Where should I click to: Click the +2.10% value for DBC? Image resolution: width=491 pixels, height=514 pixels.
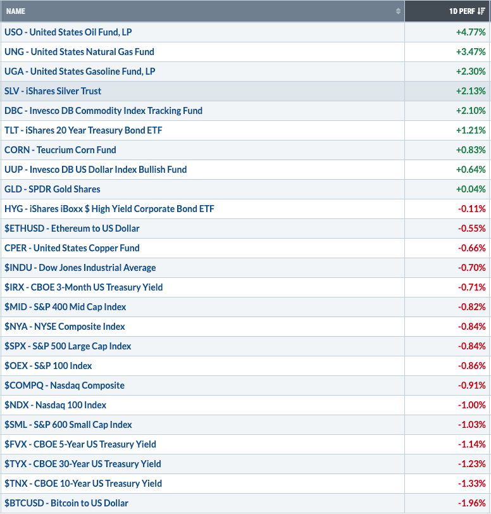pos(471,111)
